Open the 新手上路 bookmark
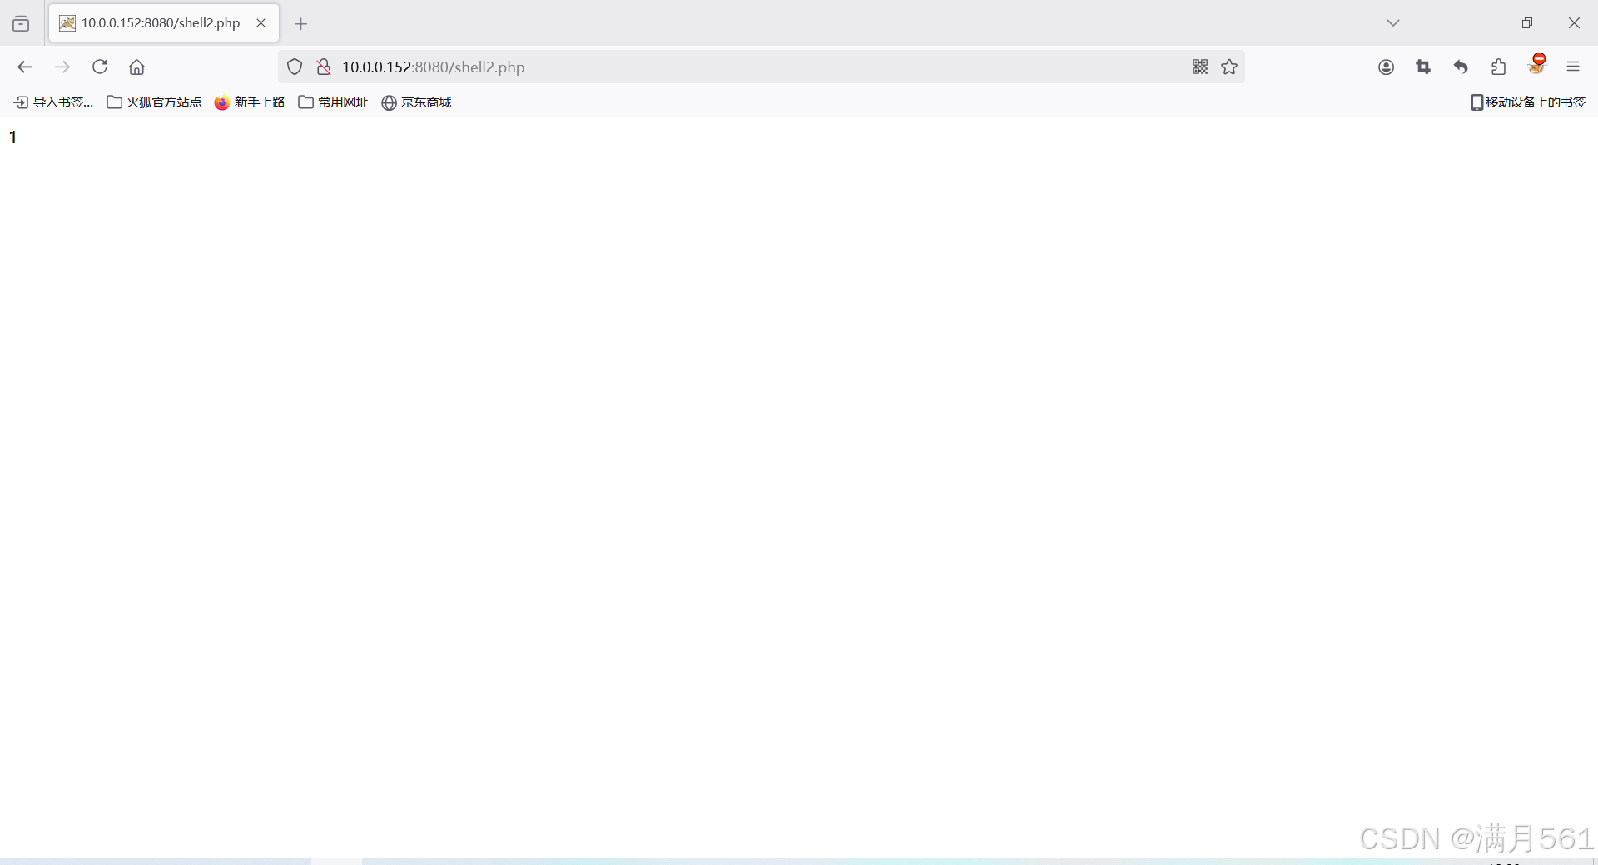The width and height of the screenshot is (1598, 865). tap(250, 102)
